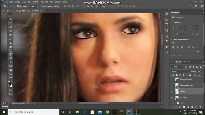Select the Brush tool in the toolbox
205x115 pixels.
tap(11, 39)
